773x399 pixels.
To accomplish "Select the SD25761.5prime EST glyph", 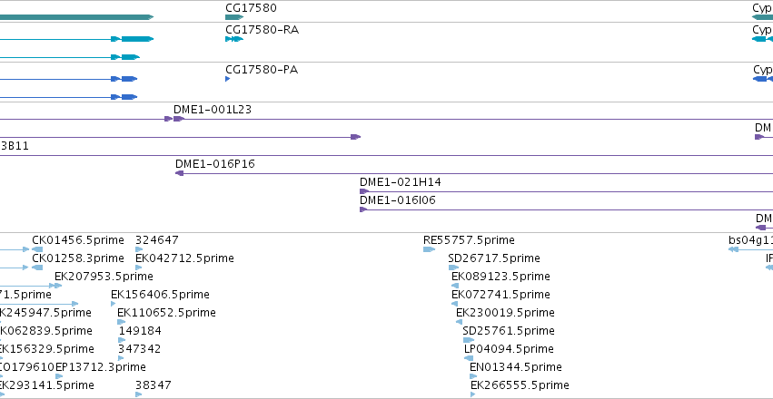I will point(469,340).
